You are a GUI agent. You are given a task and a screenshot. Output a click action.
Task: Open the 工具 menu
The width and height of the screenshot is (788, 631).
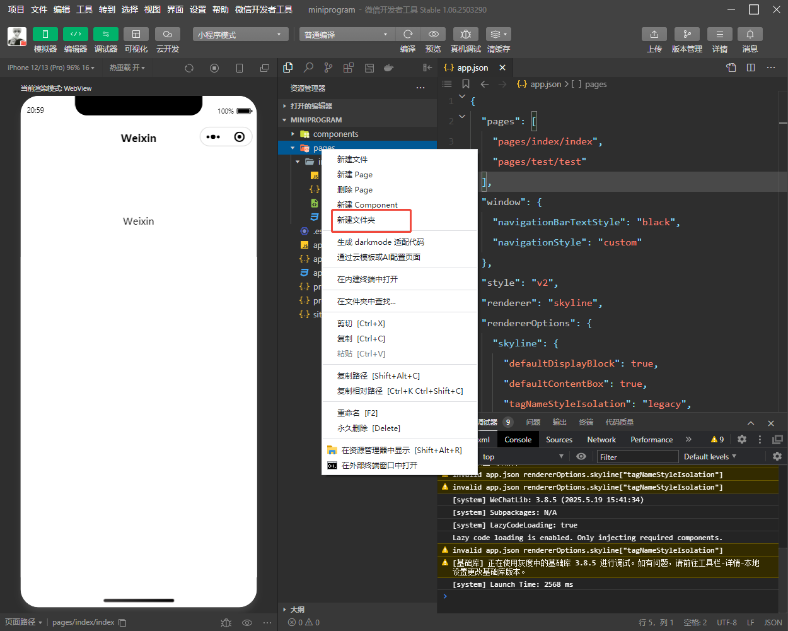(x=84, y=9)
